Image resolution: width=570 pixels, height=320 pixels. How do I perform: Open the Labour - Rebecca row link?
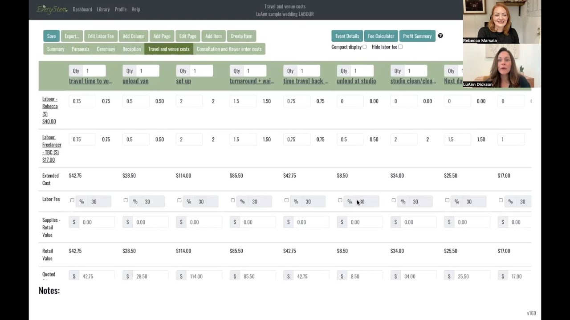50,110
